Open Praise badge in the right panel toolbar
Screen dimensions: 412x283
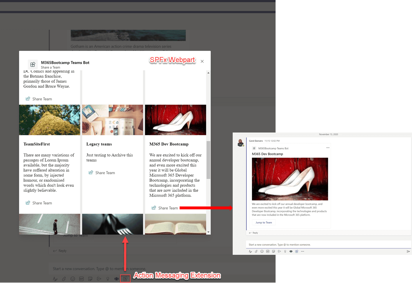coord(285,252)
